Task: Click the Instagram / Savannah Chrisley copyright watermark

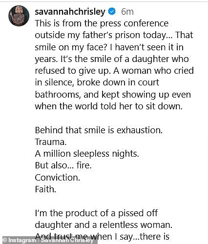Action: coord(48,240)
